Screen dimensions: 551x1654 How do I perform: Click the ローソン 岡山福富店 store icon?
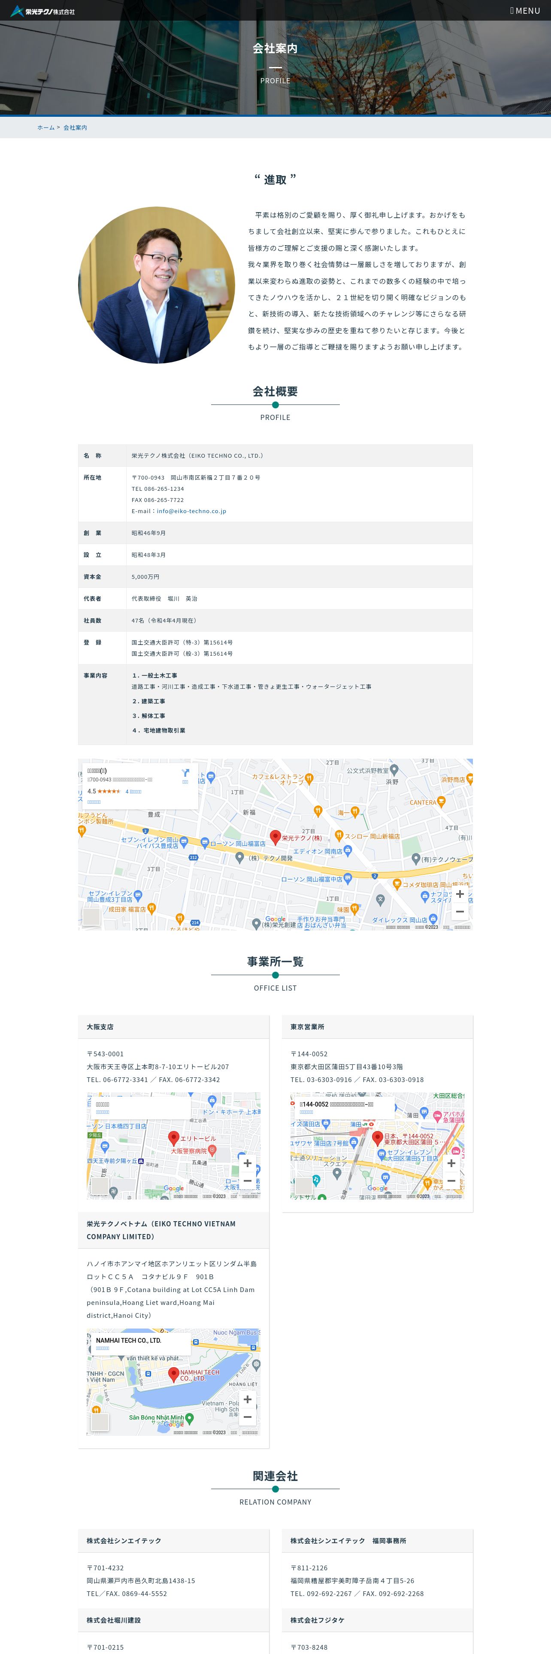[205, 842]
